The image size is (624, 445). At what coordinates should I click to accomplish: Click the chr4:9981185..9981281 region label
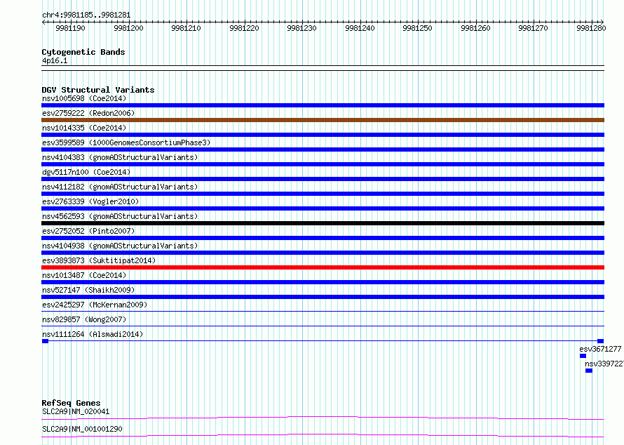pyautogui.click(x=86, y=15)
